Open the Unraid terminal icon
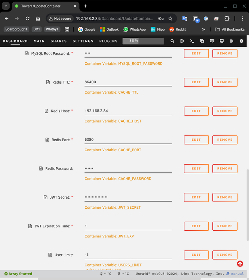Screen dimensions: 249x280 point(192,41)
